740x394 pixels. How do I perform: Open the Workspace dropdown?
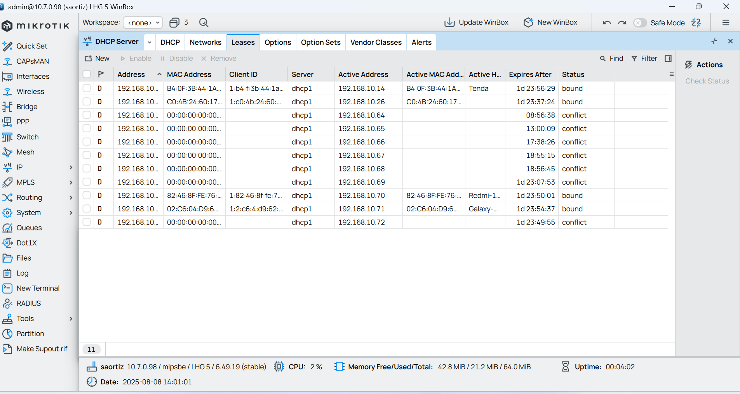pos(143,22)
